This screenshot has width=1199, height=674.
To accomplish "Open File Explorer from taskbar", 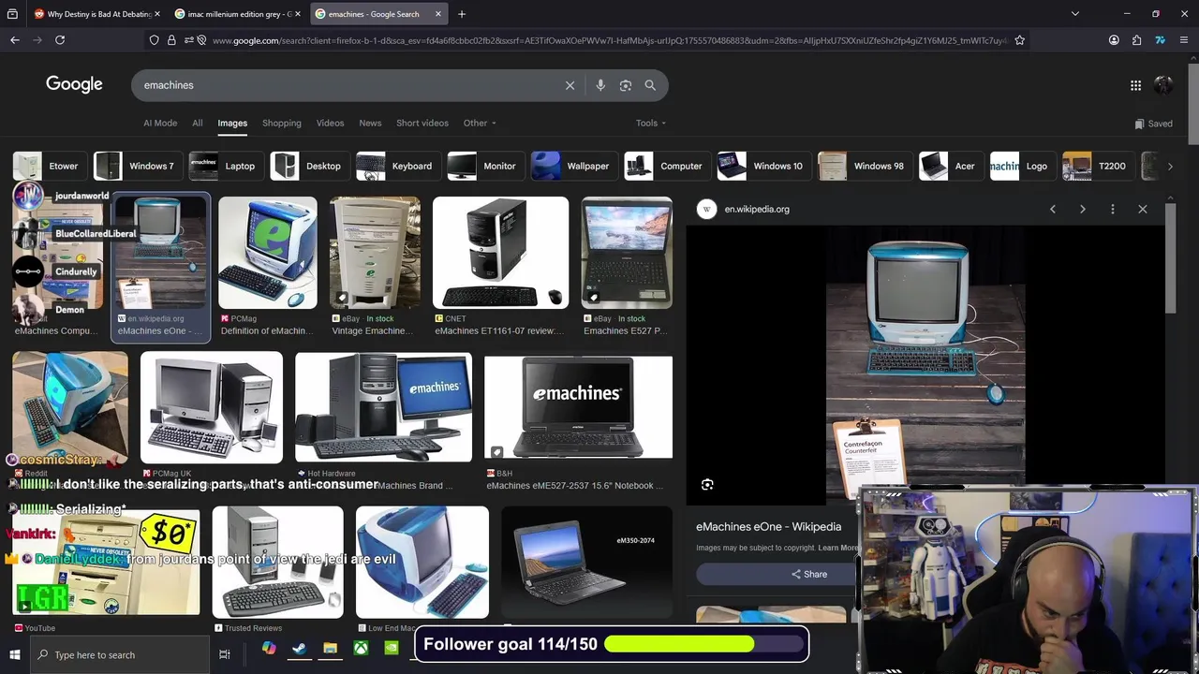I will click(330, 649).
